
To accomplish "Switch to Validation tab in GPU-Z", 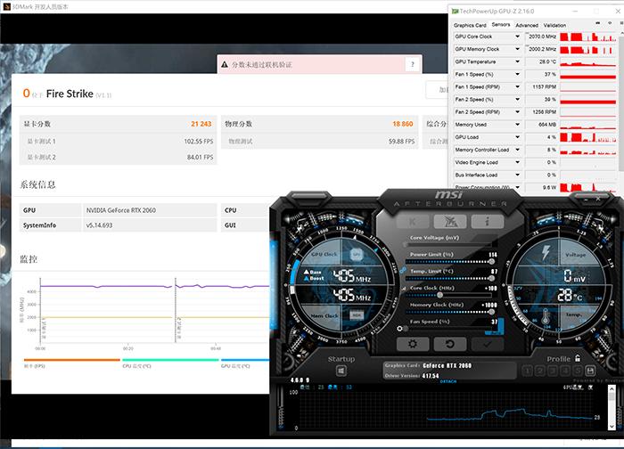I will [x=554, y=25].
